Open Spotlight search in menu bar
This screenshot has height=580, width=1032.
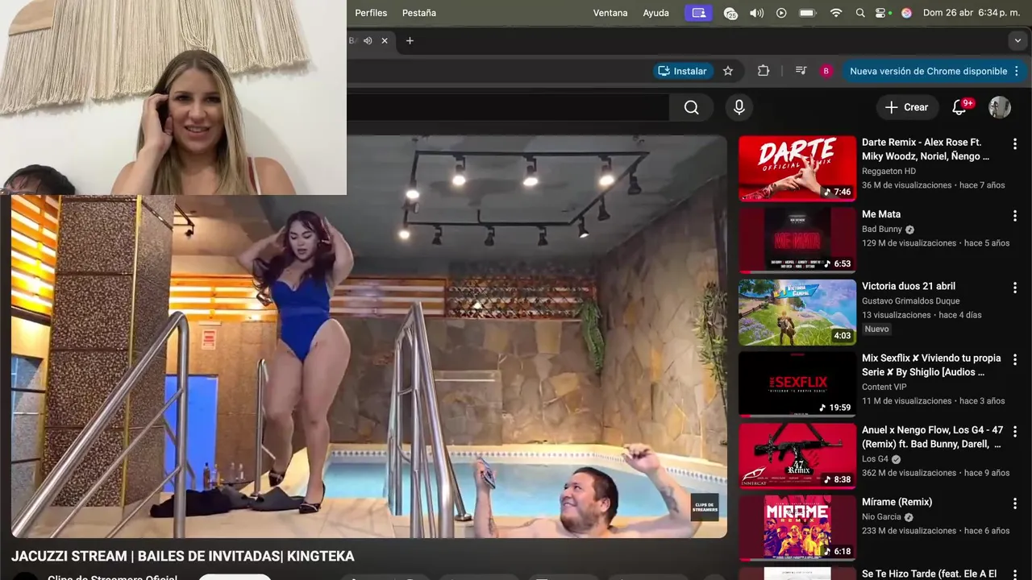point(860,13)
